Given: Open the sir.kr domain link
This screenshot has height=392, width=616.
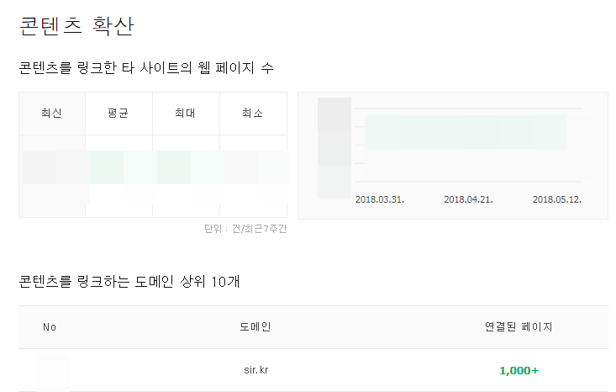Looking at the screenshot, I should pos(255,370).
